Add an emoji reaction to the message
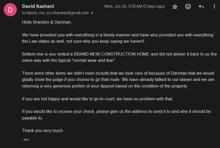The image size is (220, 148). tap(188, 7)
